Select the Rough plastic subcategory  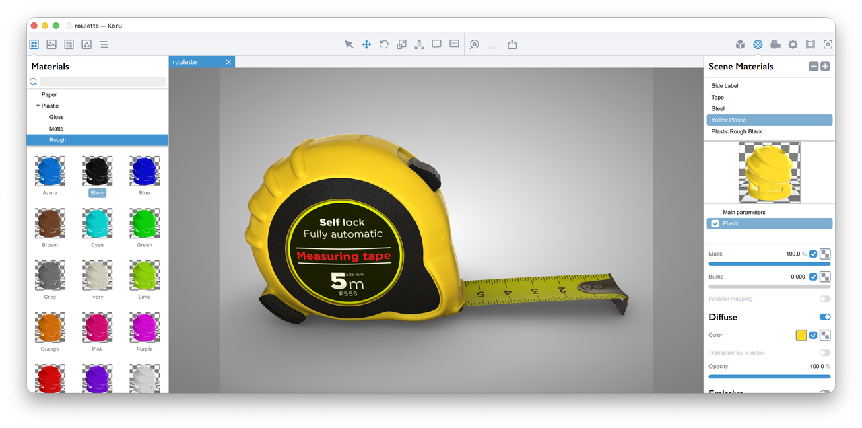(x=98, y=140)
